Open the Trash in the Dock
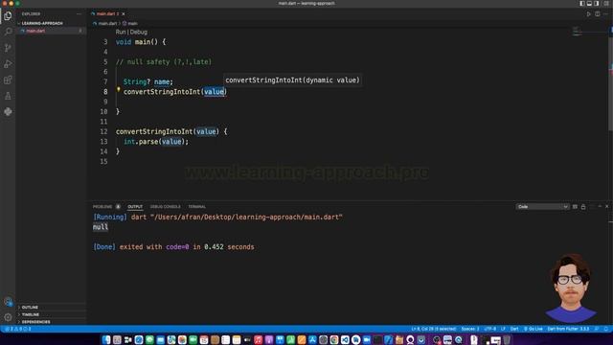This screenshot has height=345, width=613. (x=507, y=340)
